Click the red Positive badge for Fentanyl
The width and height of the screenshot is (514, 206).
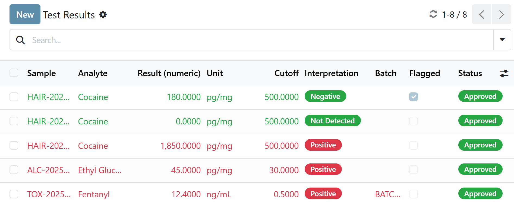323,194
